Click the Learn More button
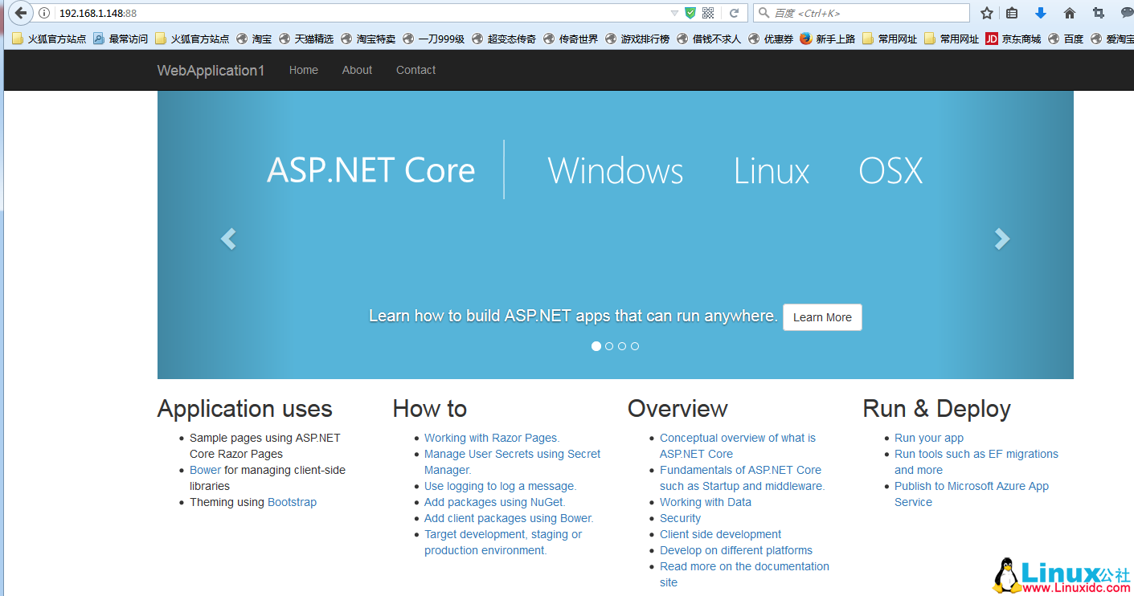This screenshot has height=596, width=1134. [x=822, y=317]
